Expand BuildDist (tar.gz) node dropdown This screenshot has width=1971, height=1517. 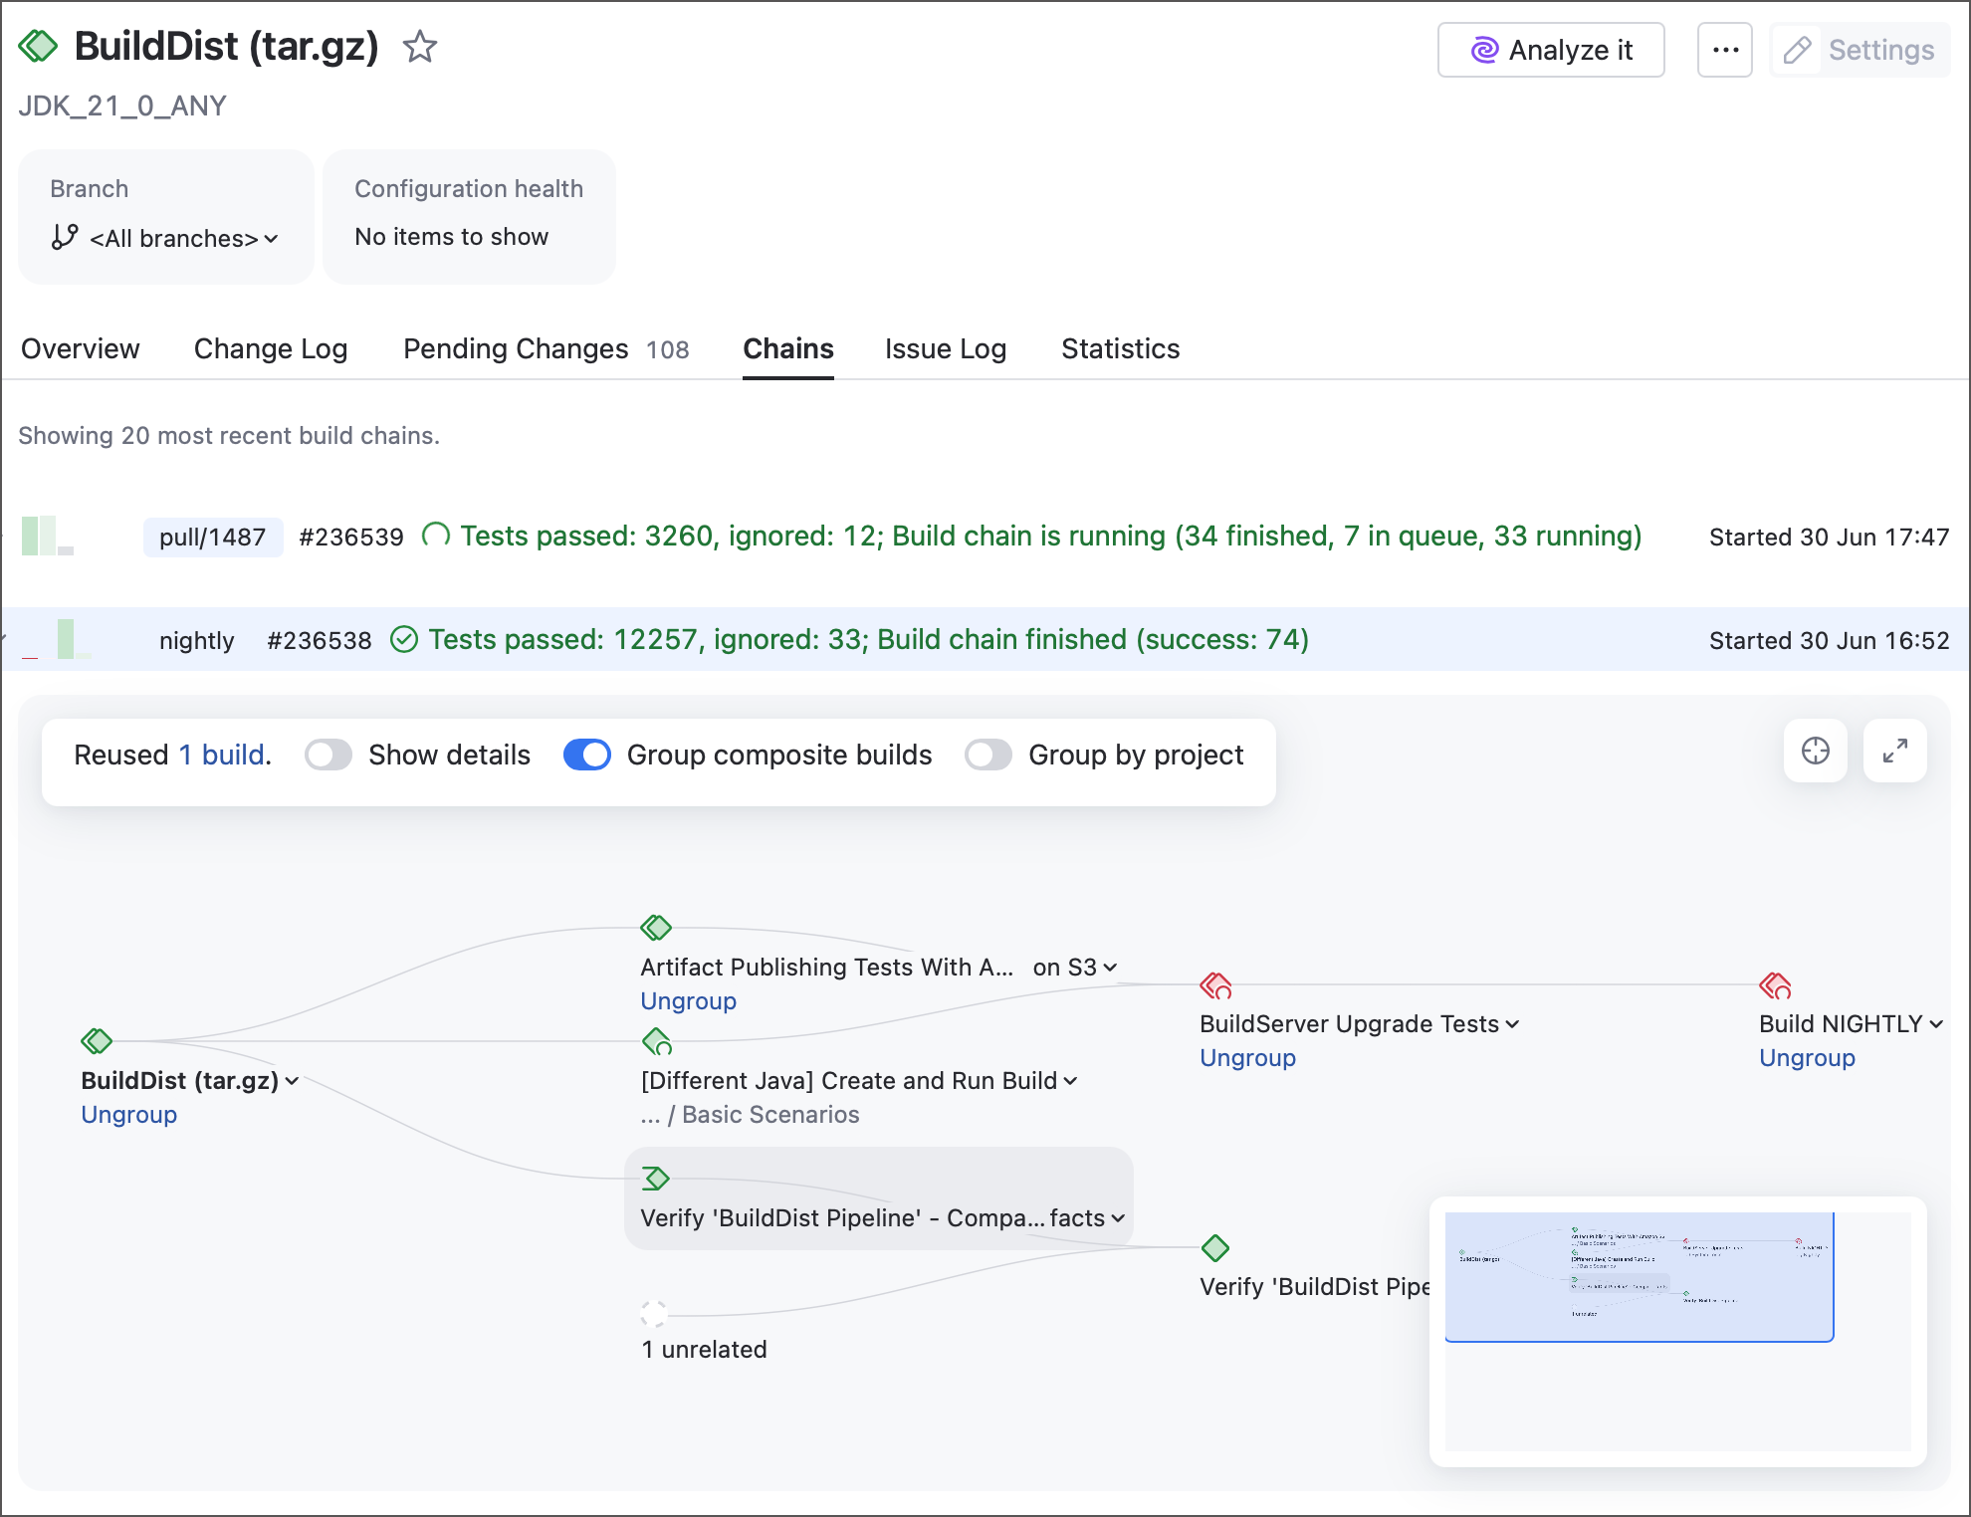292,1081
